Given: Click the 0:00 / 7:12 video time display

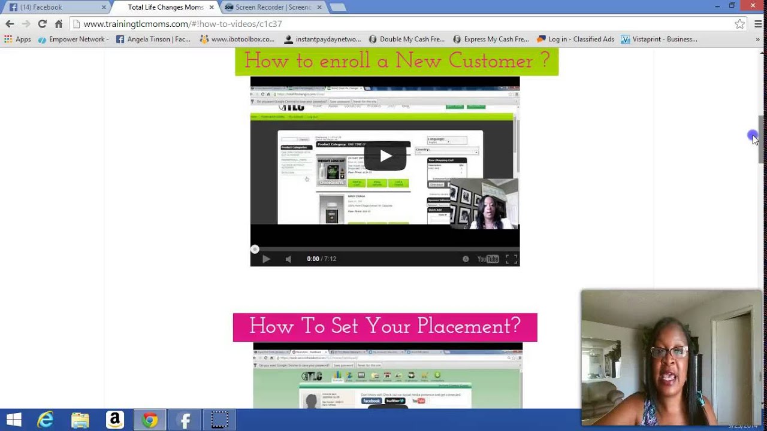Looking at the screenshot, I should coord(321,259).
